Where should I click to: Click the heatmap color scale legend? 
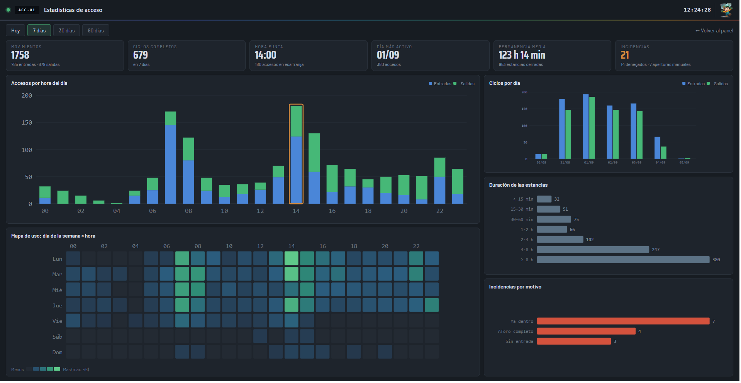[43, 369]
